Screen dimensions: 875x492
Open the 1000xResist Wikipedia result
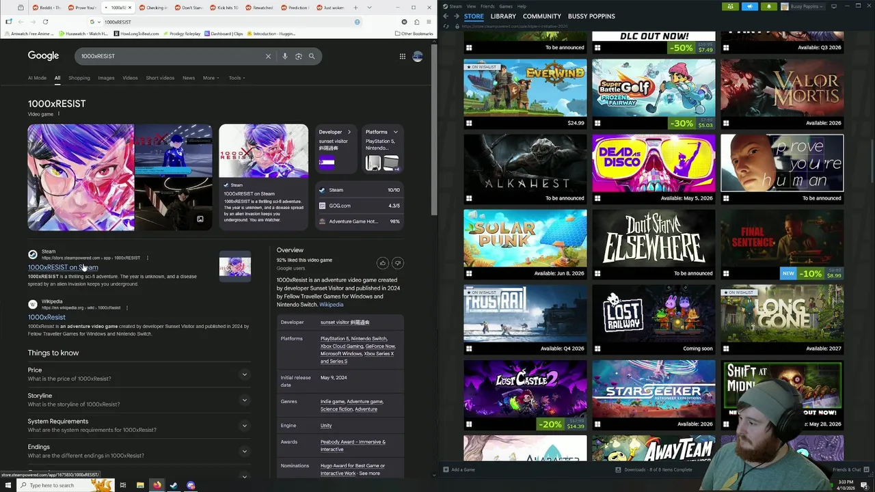46,317
